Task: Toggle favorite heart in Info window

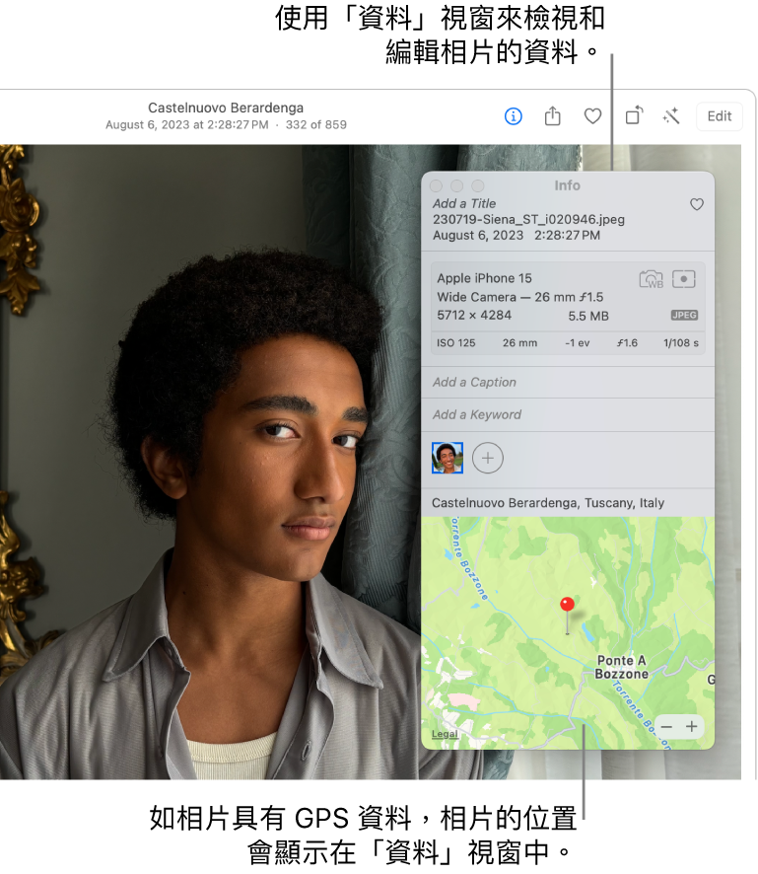Action: [x=697, y=204]
